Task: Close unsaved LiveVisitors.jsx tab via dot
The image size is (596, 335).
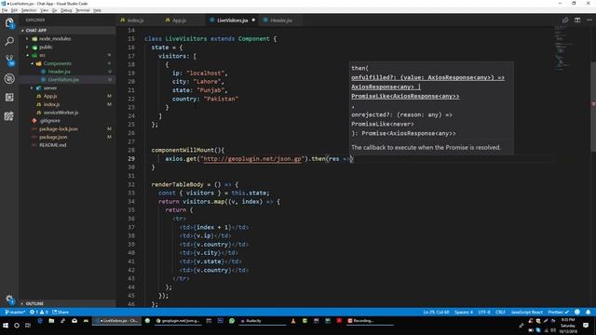Action: [x=253, y=20]
